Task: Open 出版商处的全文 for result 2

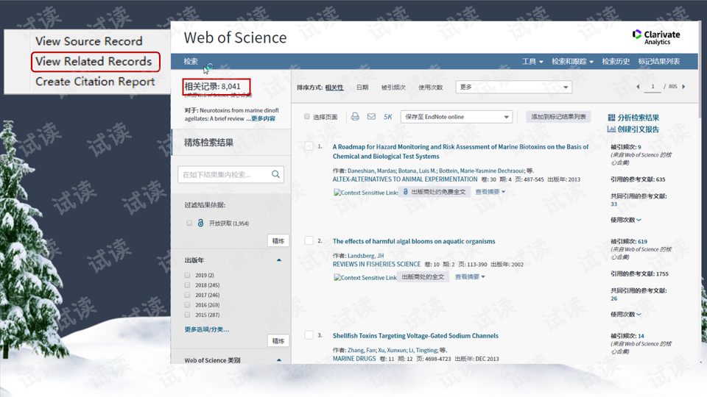Action: [x=423, y=277]
